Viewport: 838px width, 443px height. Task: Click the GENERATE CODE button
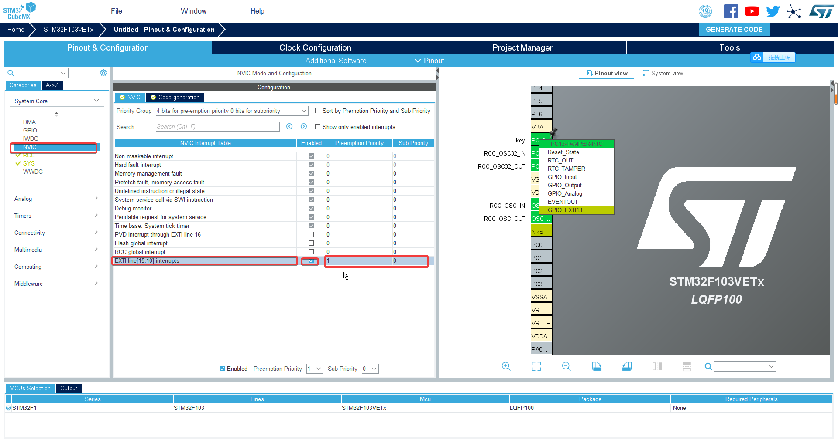pyautogui.click(x=734, y=30)
